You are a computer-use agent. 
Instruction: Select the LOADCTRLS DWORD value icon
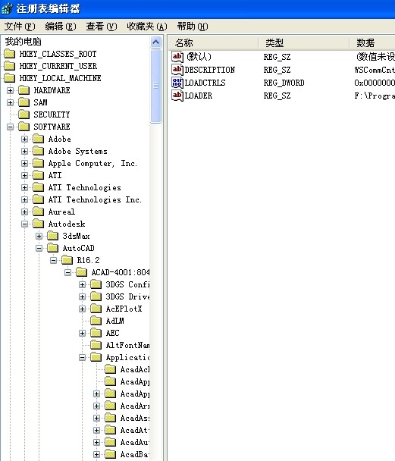[177, 83]
